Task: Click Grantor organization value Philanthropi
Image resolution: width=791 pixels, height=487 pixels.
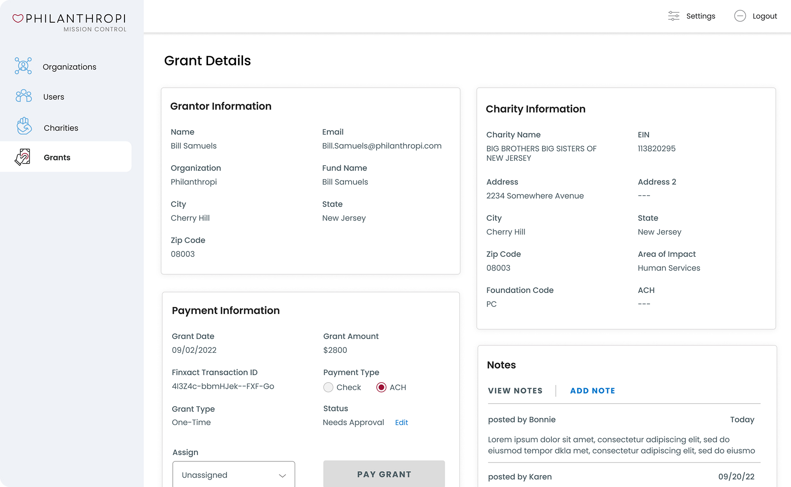Action: 193,182
